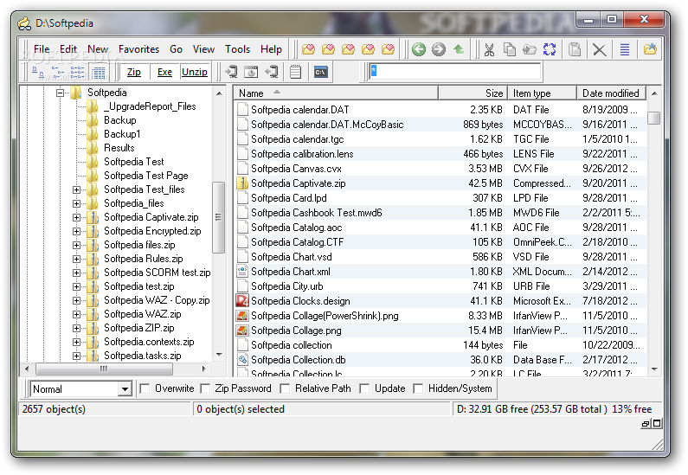Refresh the view with the blue arrows icon

550,49
